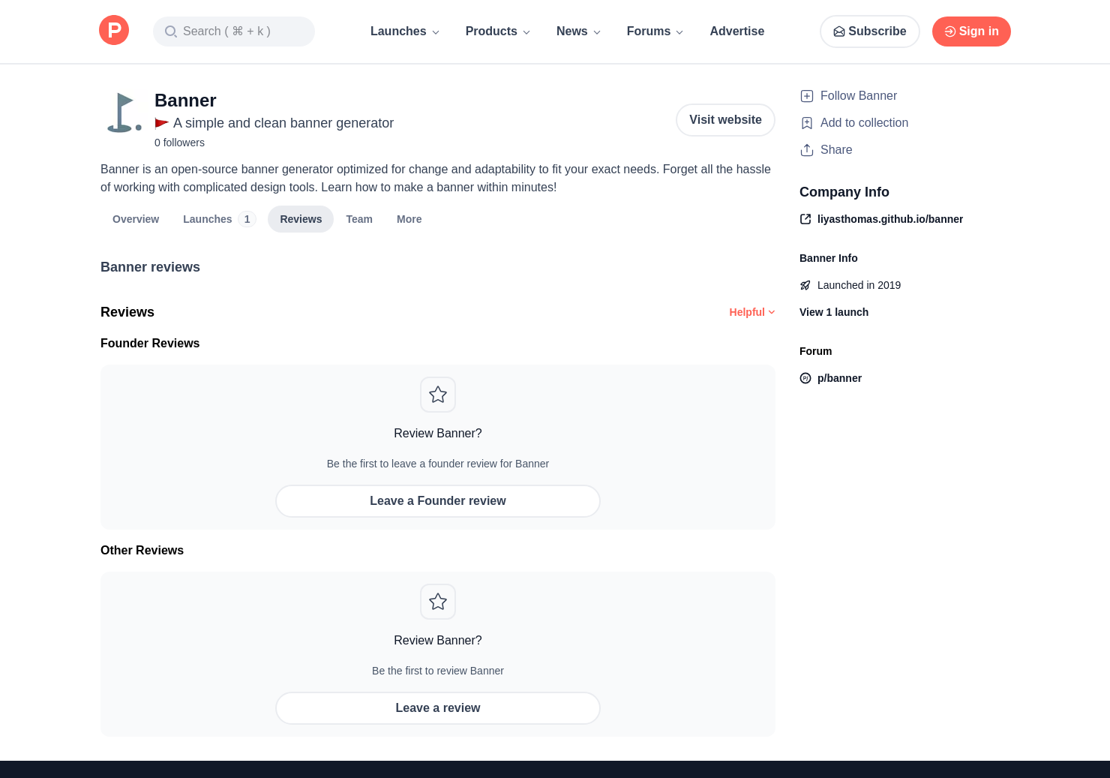1110x778 pixels.
Task: Click the Launches count badge 1
Action: point(247,219)
